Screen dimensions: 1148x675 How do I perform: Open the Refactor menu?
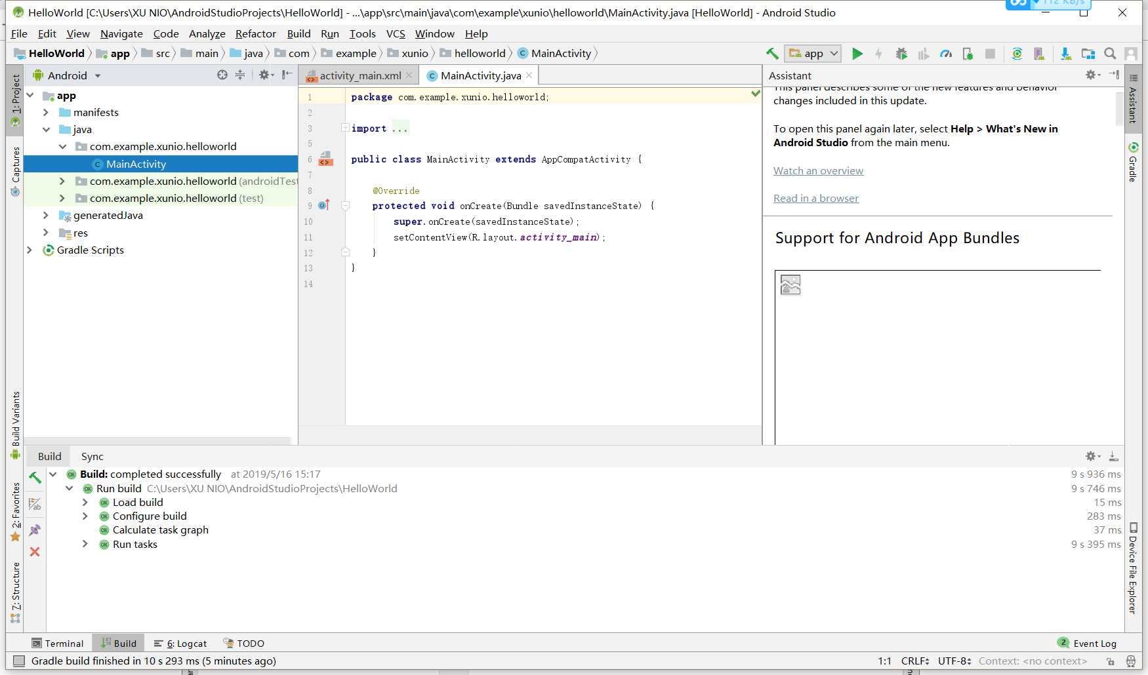[255, 33]
